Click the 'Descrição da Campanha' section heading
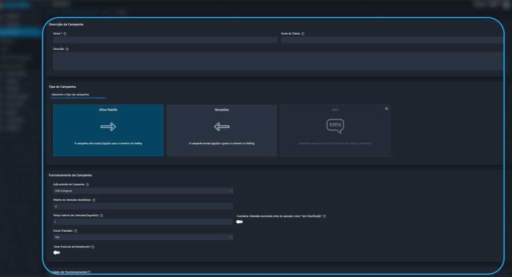The height and width of the screenshot is (277, 512). 66,24
